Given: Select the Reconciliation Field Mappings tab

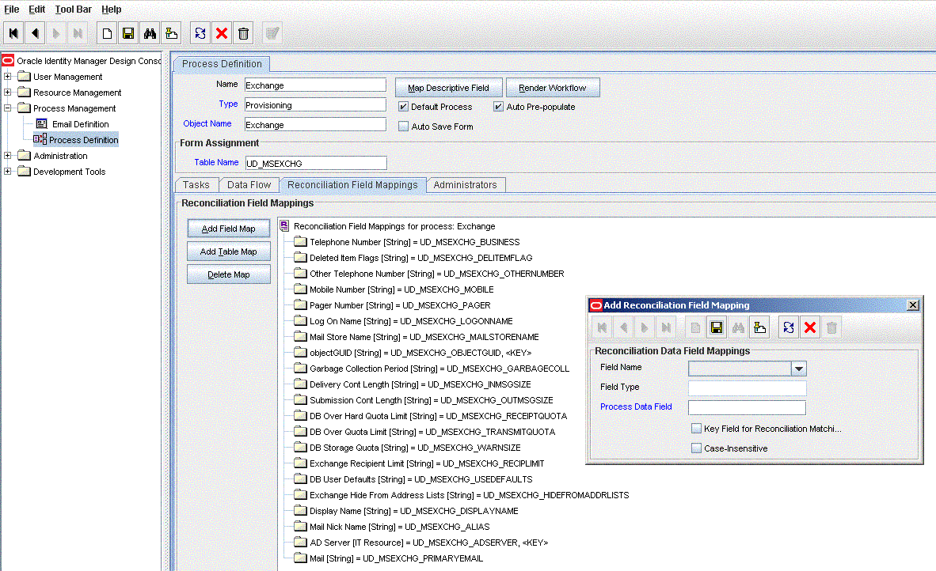Looking at the screenshot, I should pyautogui.click(x=353, y=185).
